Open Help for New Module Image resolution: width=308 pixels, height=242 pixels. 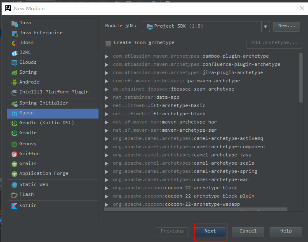coord(286,232)
